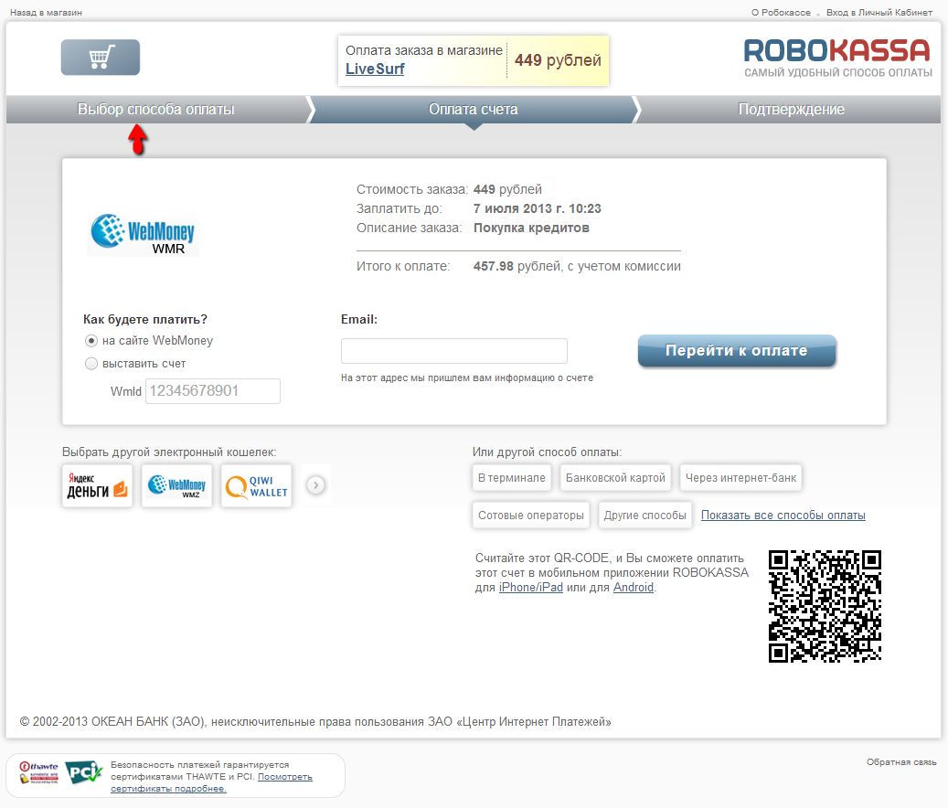948x808 pixels.
Task: Click 'На этот адрес мы пришлем' hint text
Action: [x=467, y=378]
